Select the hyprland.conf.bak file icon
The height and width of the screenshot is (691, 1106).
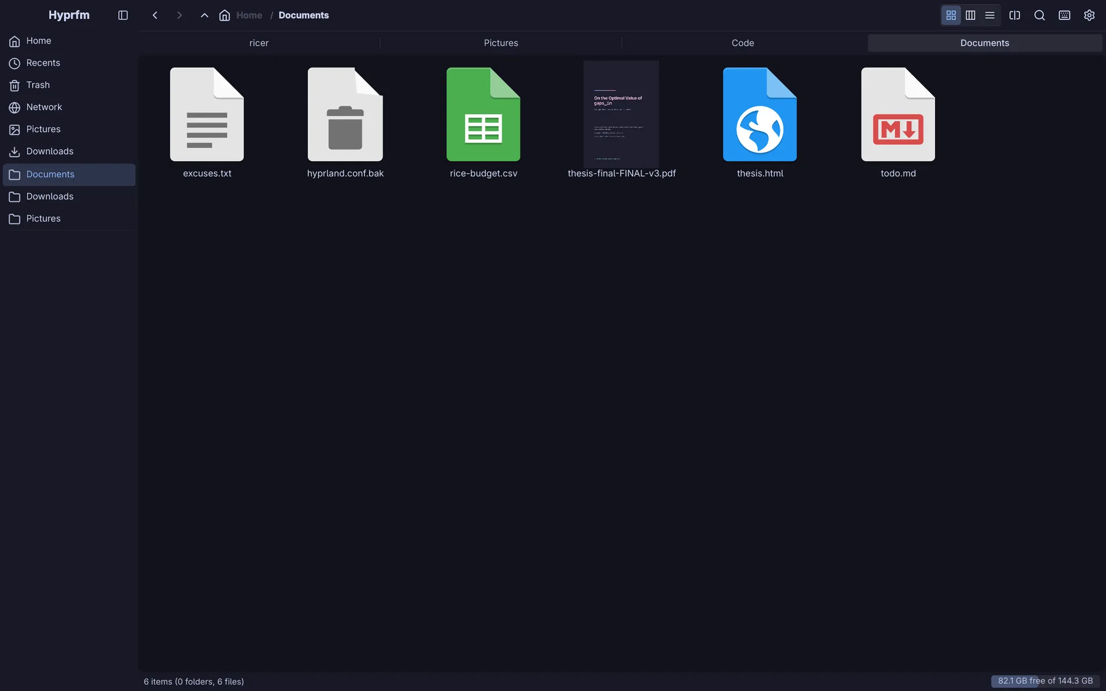(345, 114)
